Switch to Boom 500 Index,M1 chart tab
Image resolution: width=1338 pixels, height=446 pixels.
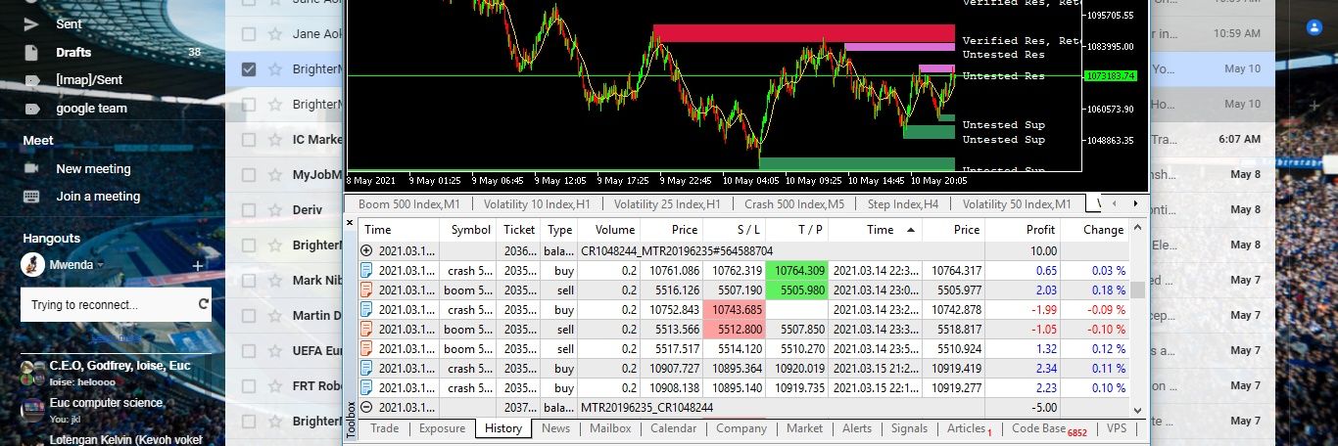click(x=409, y=204)
